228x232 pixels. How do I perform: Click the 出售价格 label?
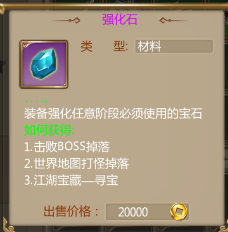click(71, 212)
